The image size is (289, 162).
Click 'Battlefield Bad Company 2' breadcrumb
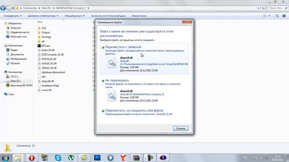point(71,8)
